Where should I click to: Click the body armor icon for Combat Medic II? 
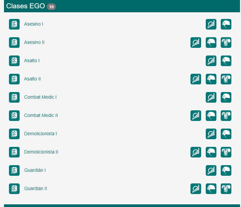[x=226, y=116]
